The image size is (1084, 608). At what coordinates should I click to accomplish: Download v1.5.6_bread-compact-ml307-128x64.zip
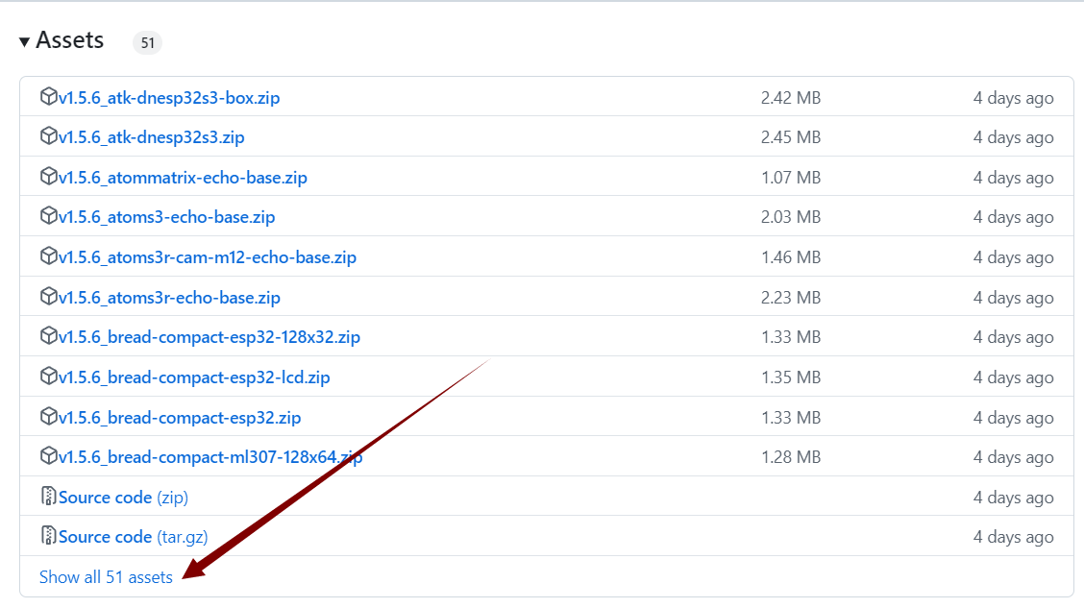click(x=210, y=457)
